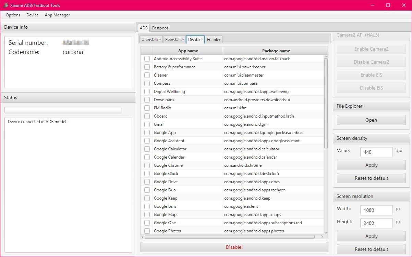Click the Package name column header

click(x=276, y=51)
